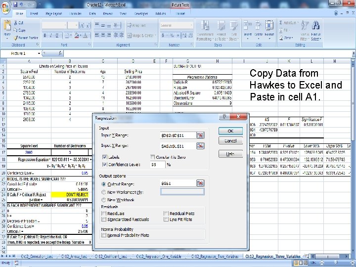Click the Cut scissors icon
Screen dimensions: 356x267
16,23
